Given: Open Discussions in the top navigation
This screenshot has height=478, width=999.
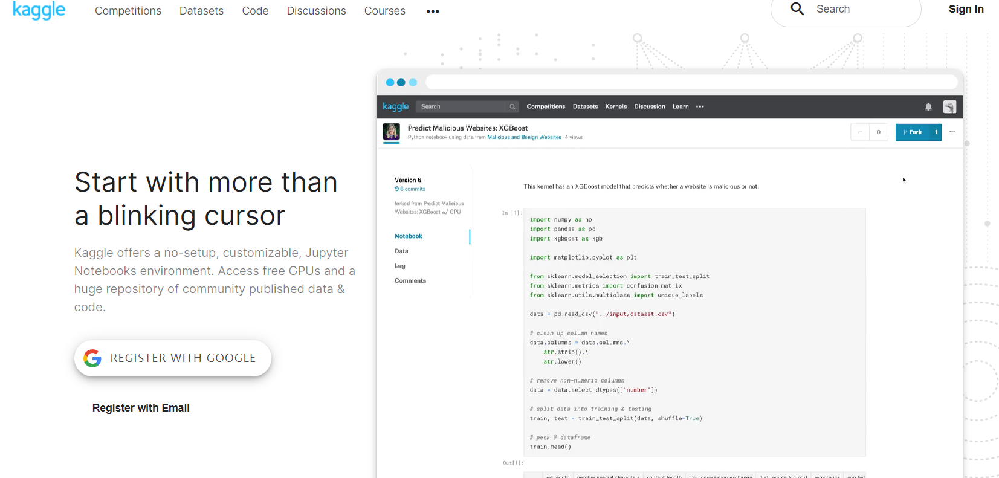Looking at the screenshot, I should pos(316,11).
